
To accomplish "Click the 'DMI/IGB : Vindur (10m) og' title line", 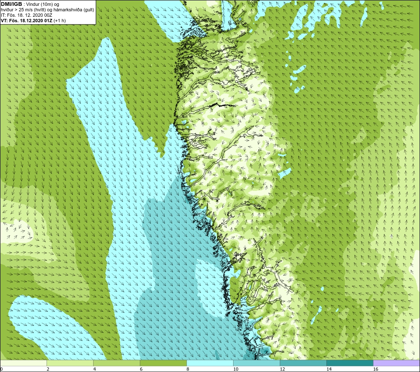I will (30, 4).
